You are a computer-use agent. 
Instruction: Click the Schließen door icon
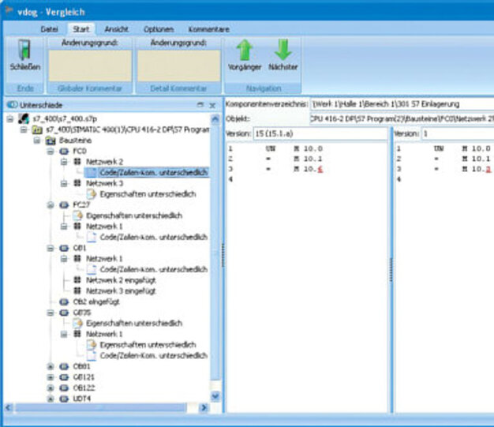(x=24, y=50)
